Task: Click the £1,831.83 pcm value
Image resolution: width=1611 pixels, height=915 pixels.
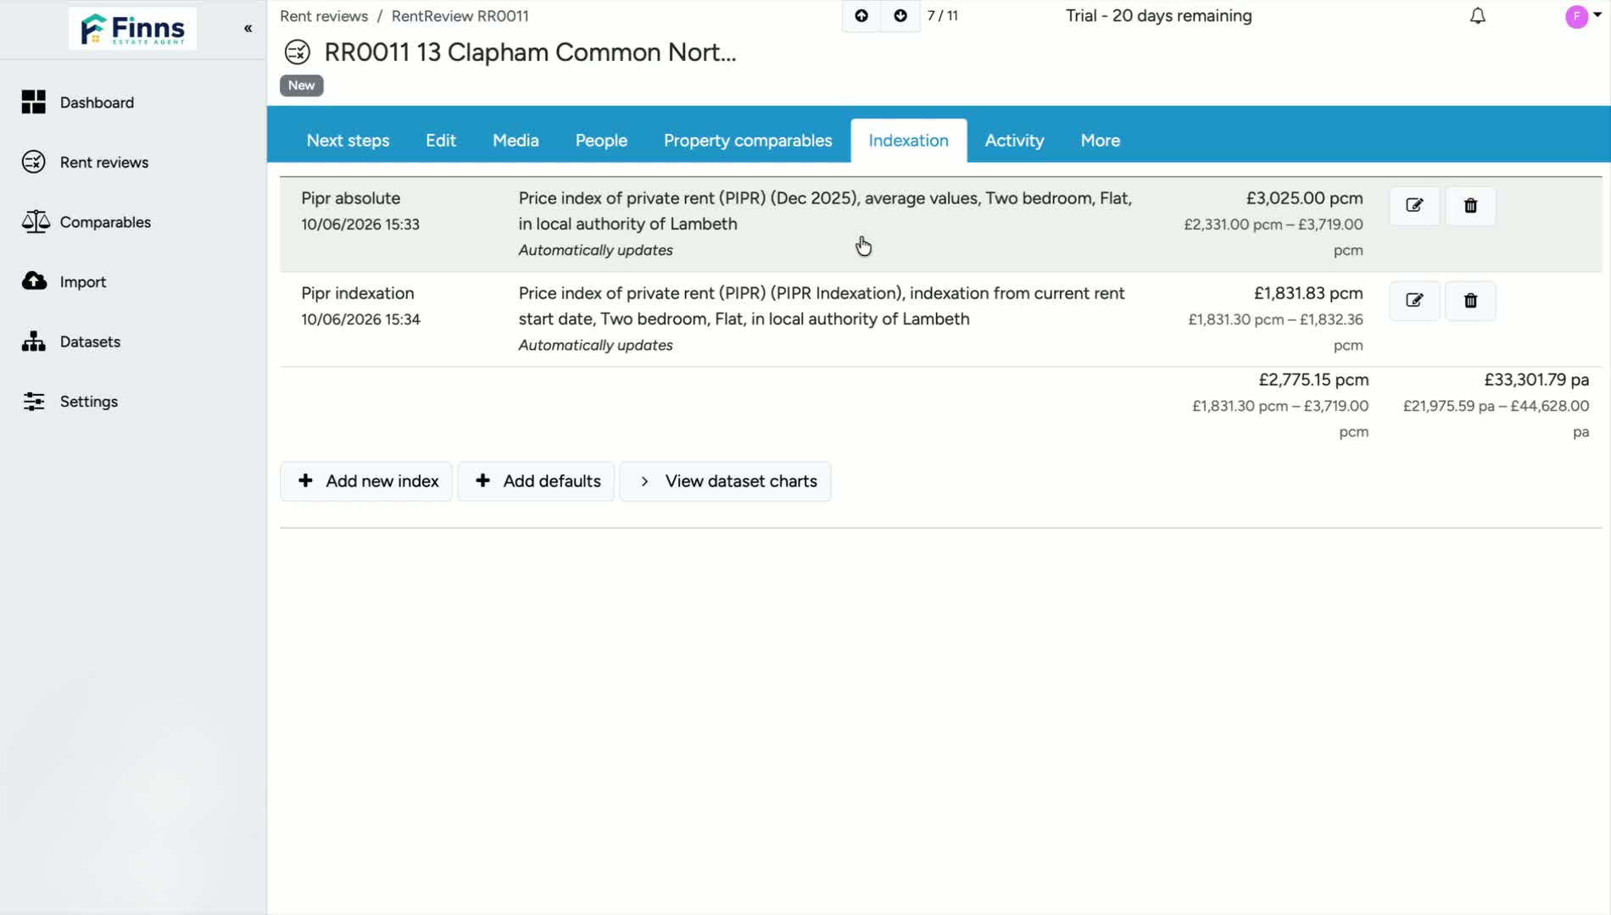Action: (x=1308, y=293)
